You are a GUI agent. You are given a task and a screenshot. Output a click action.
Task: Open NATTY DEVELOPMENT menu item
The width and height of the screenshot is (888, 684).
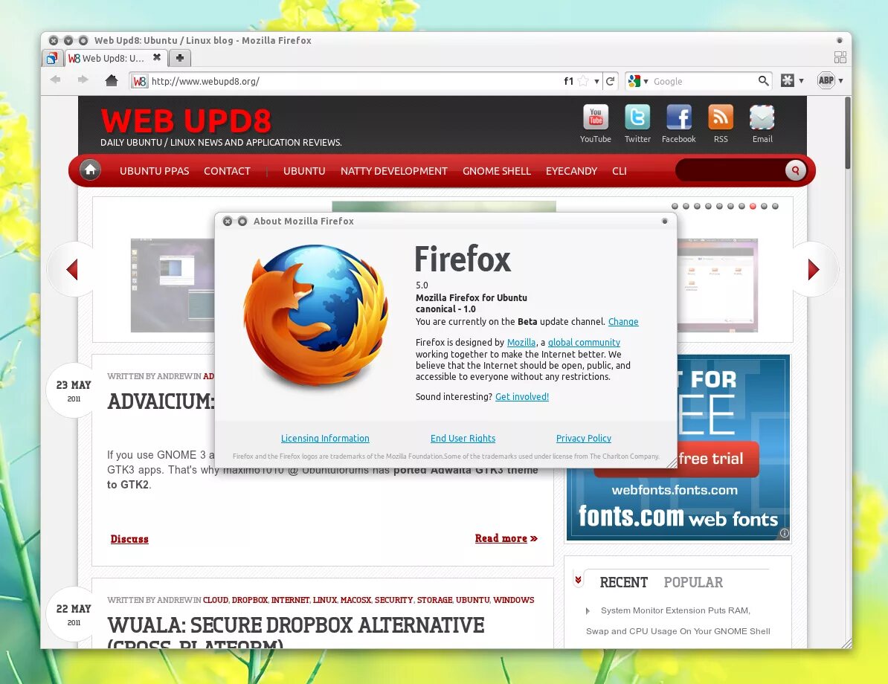(393, 171)
